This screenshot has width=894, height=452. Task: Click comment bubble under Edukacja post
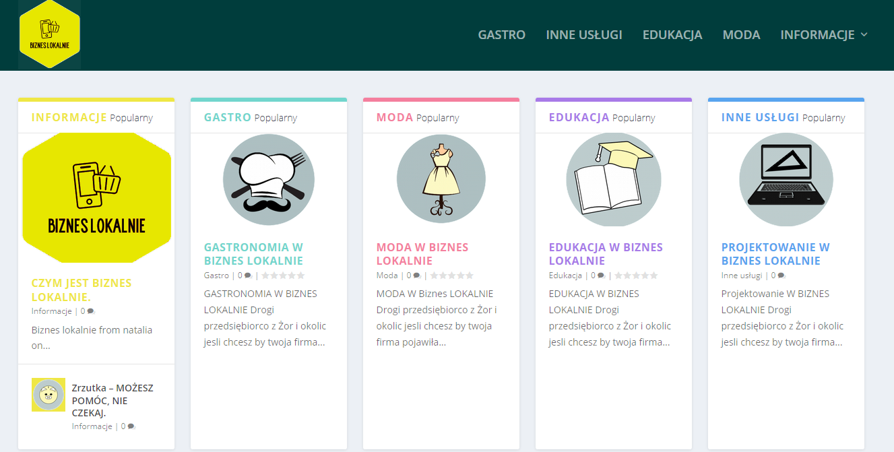pos(601,276)
